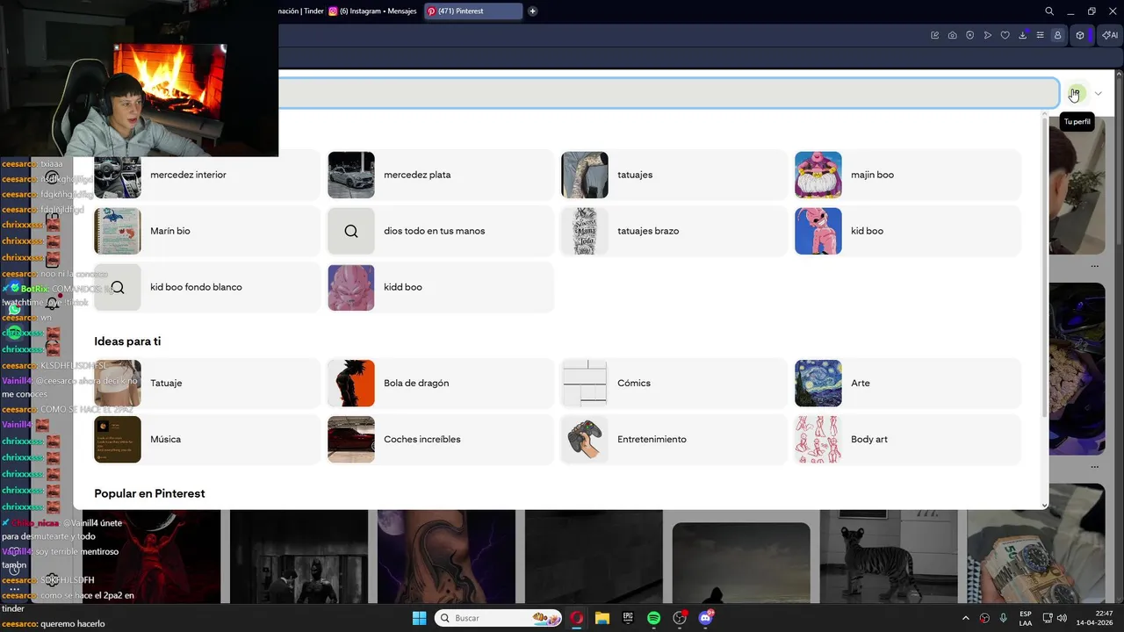Switch to the Instagram Mensajes tab
This screenshot has width=1124, height=632.
[372, 11]
